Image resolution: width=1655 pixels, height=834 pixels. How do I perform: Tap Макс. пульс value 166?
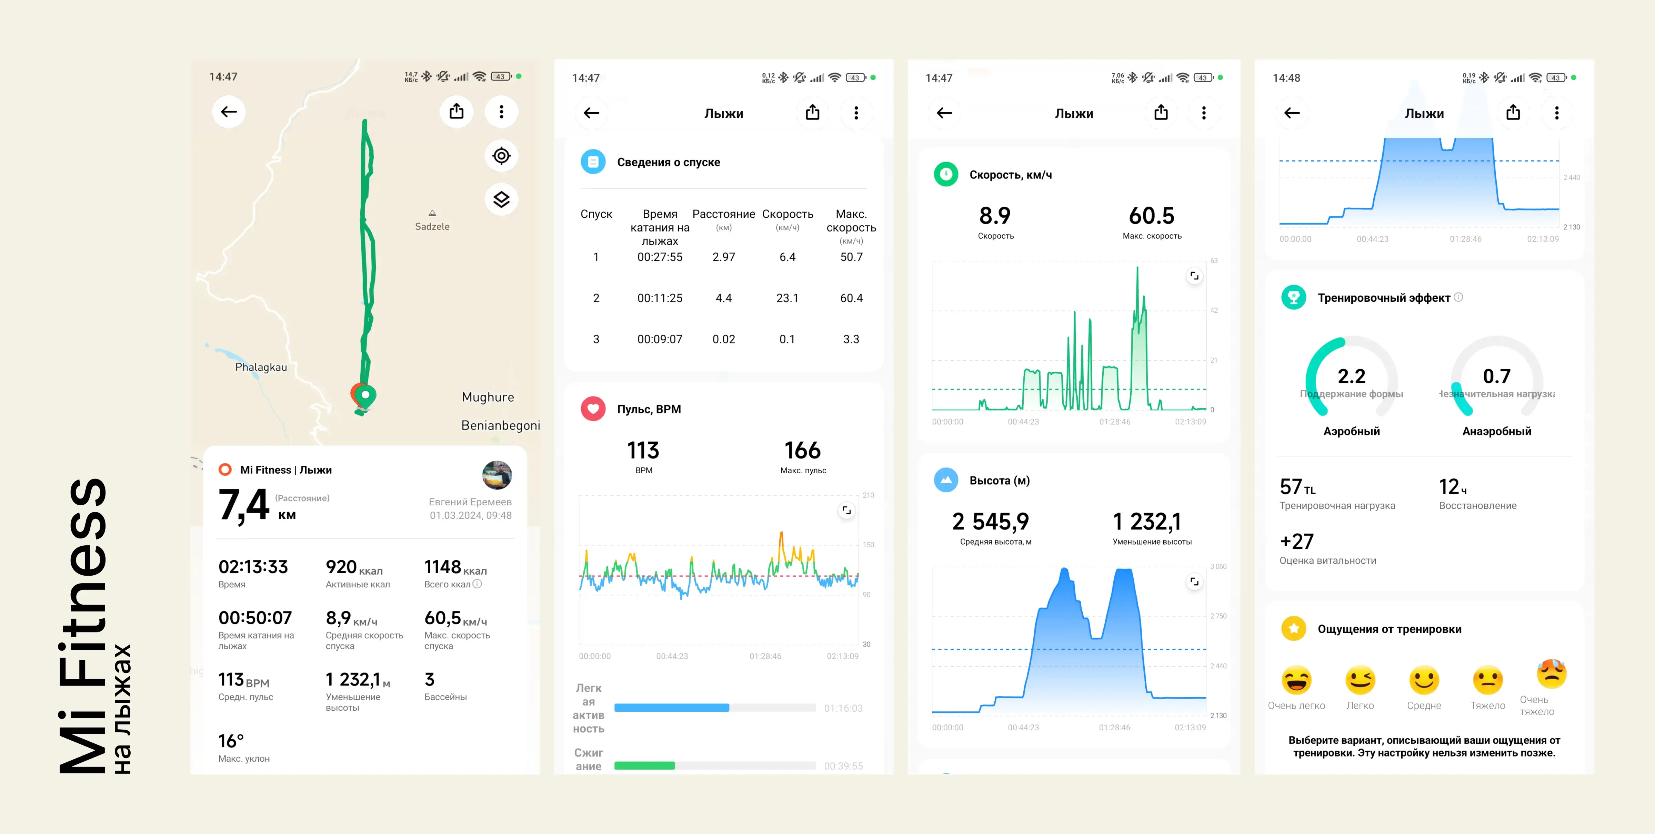tap(802, 451)
